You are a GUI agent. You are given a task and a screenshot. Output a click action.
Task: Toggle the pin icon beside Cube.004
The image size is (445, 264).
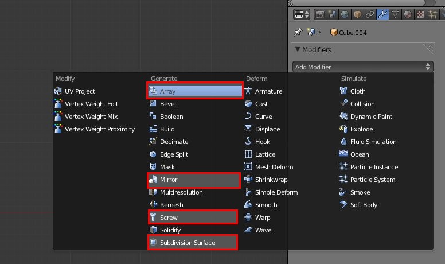point(298,33)
